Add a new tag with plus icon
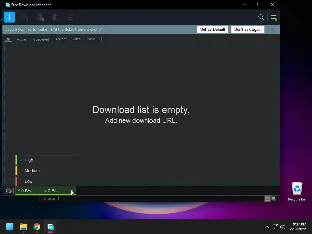Viewport: 312px width, 234px height. click(102, 39)
